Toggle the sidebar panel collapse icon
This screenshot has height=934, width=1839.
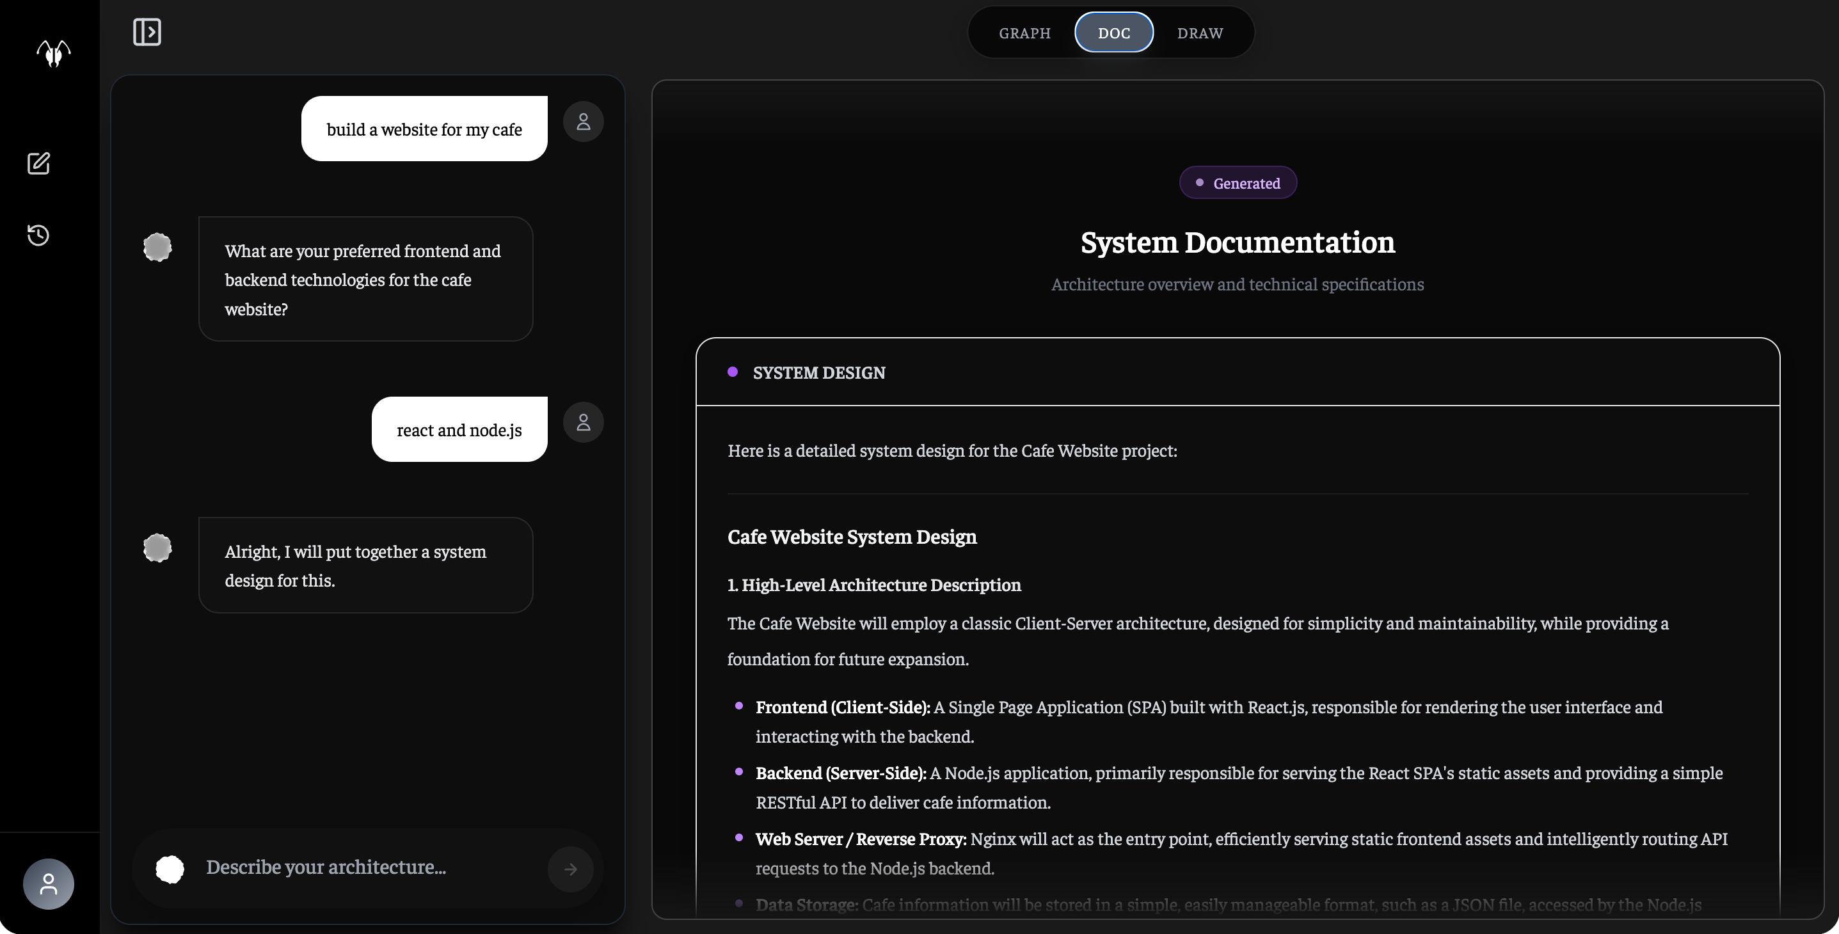[x=147, y=32]
